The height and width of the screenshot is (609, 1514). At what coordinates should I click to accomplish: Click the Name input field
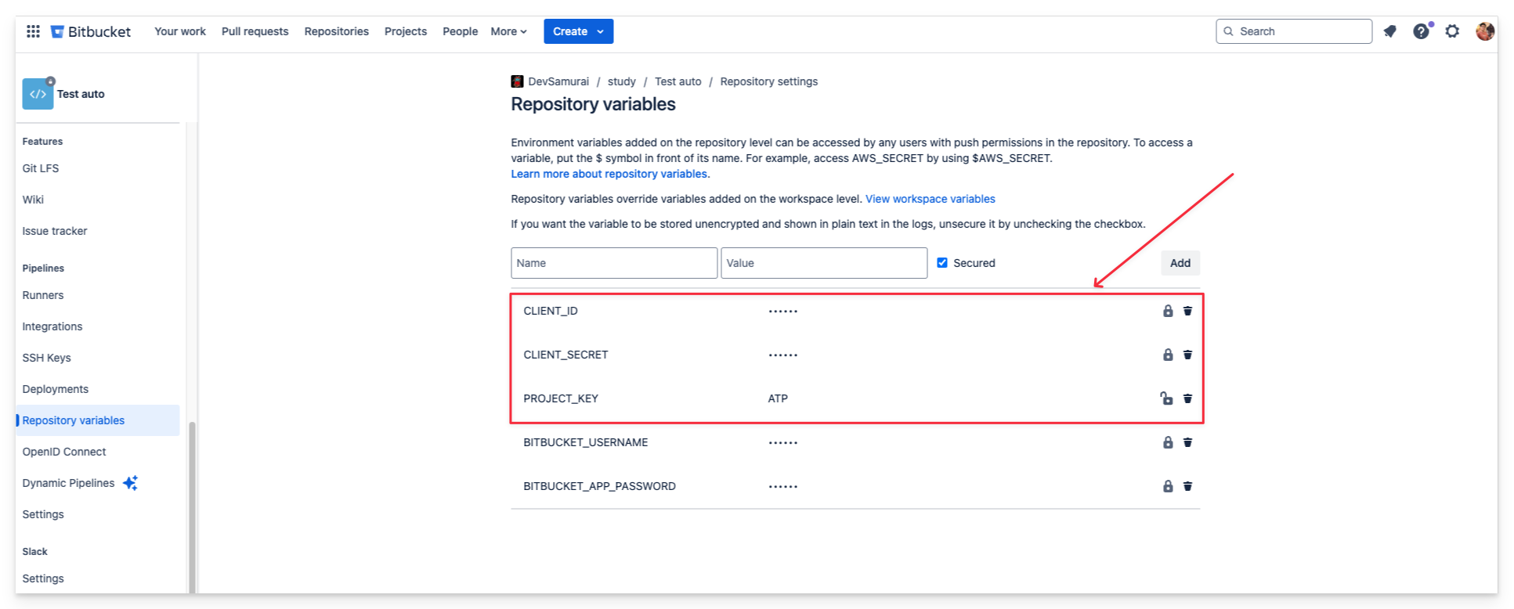pos(614,263)
